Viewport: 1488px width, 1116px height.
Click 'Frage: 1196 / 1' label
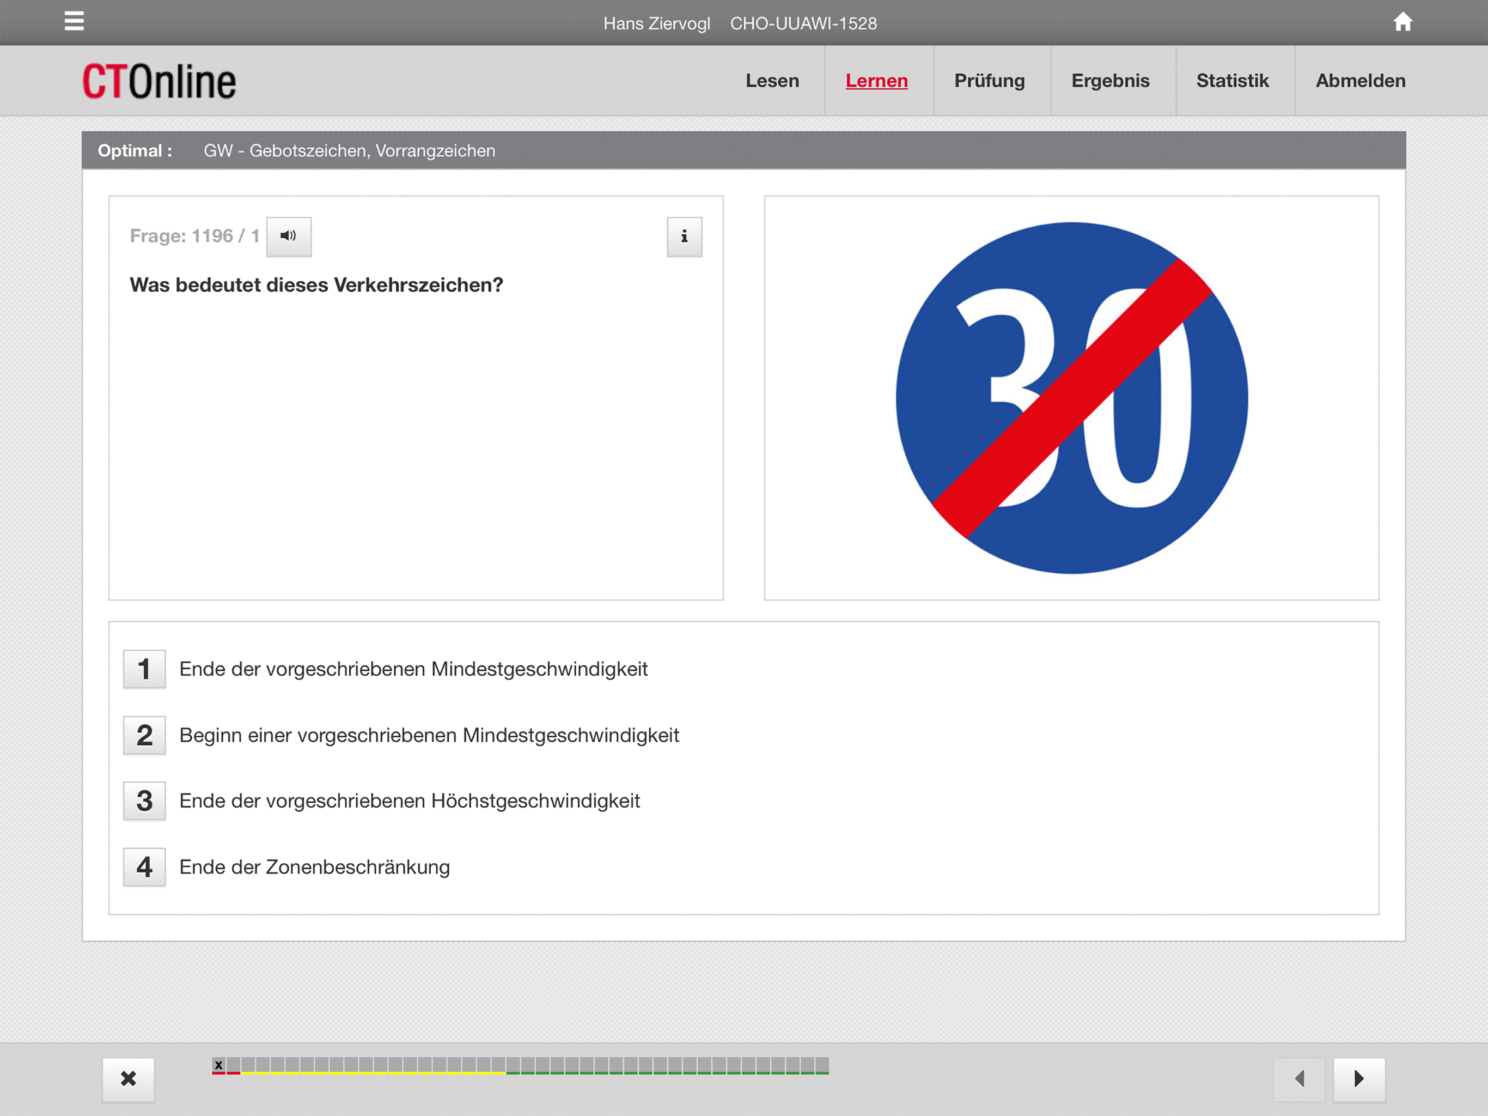[x=194, y=236]
